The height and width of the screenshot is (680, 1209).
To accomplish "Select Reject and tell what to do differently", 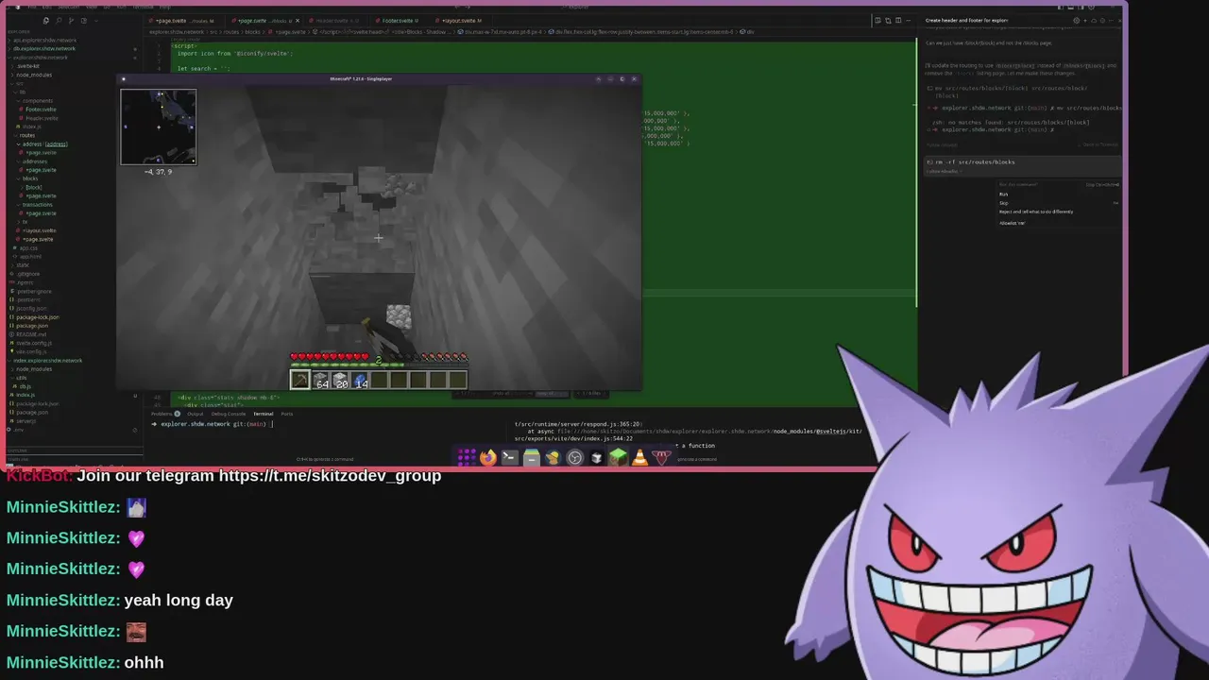I will tap(1036, 212).
